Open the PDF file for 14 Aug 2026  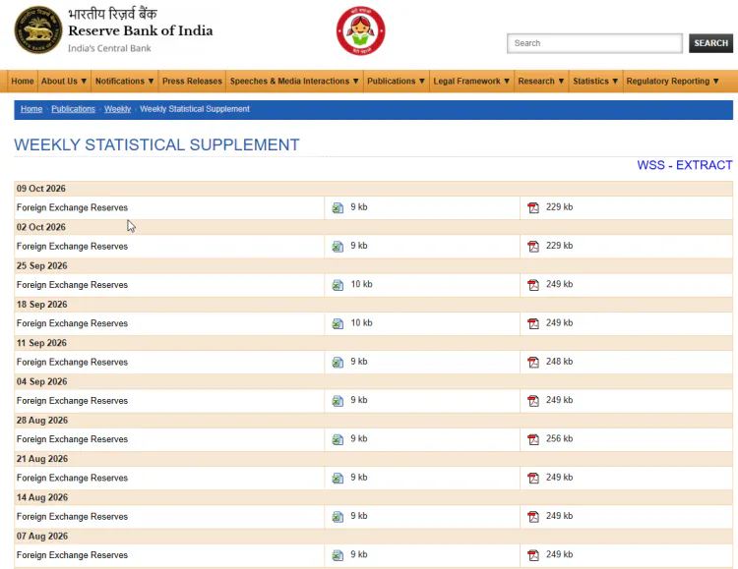click(x=532, y=516)
